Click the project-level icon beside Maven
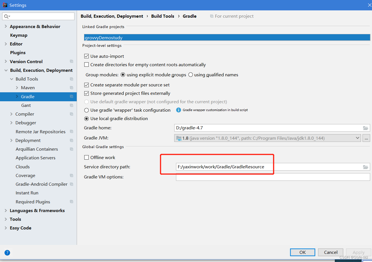This screenshot has width=372, height=262. [71, 88]
